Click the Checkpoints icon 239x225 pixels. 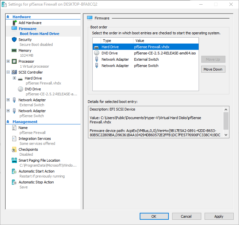pos(14,150)
